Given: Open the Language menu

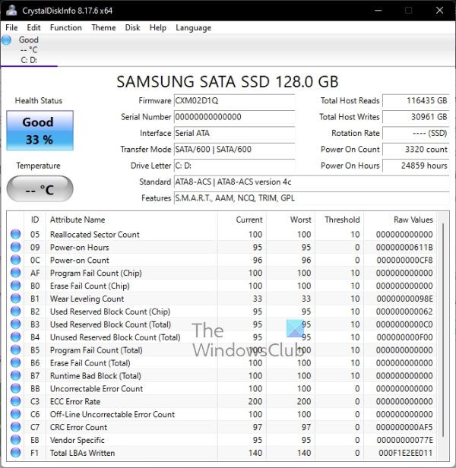Looking at the screenshot, I should point(193,28).
